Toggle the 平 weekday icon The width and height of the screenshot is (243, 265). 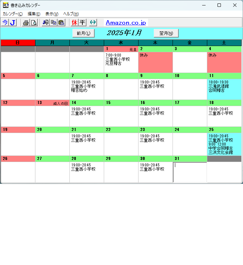pos(82,23)
